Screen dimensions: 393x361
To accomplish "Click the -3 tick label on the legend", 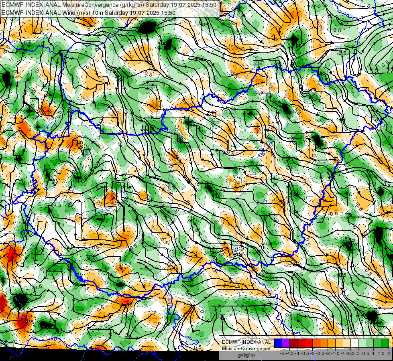I will tap(312, 353).
